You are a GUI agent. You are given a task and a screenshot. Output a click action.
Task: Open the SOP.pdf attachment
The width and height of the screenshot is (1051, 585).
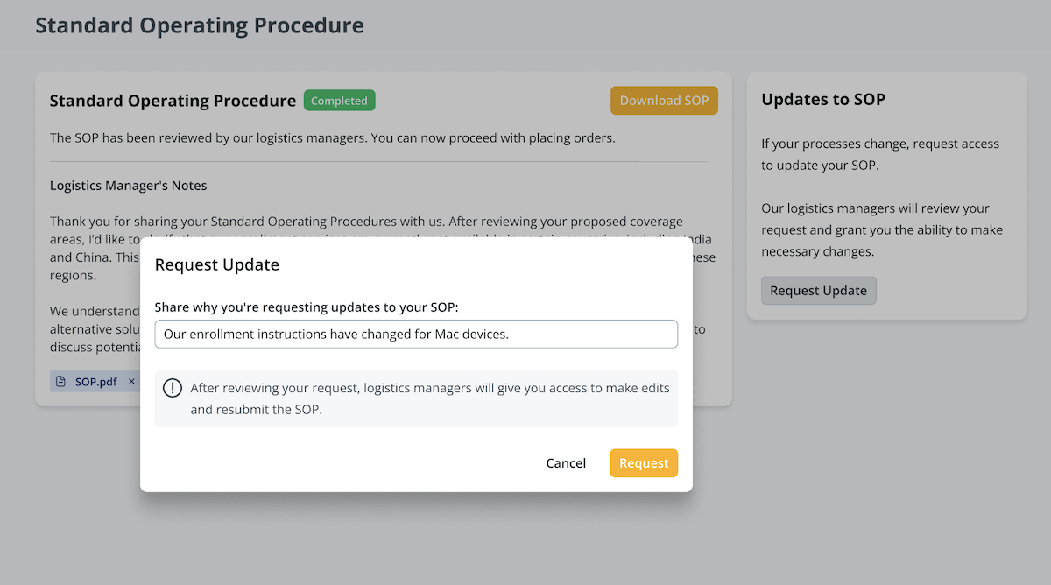click(x=95, y=382)
